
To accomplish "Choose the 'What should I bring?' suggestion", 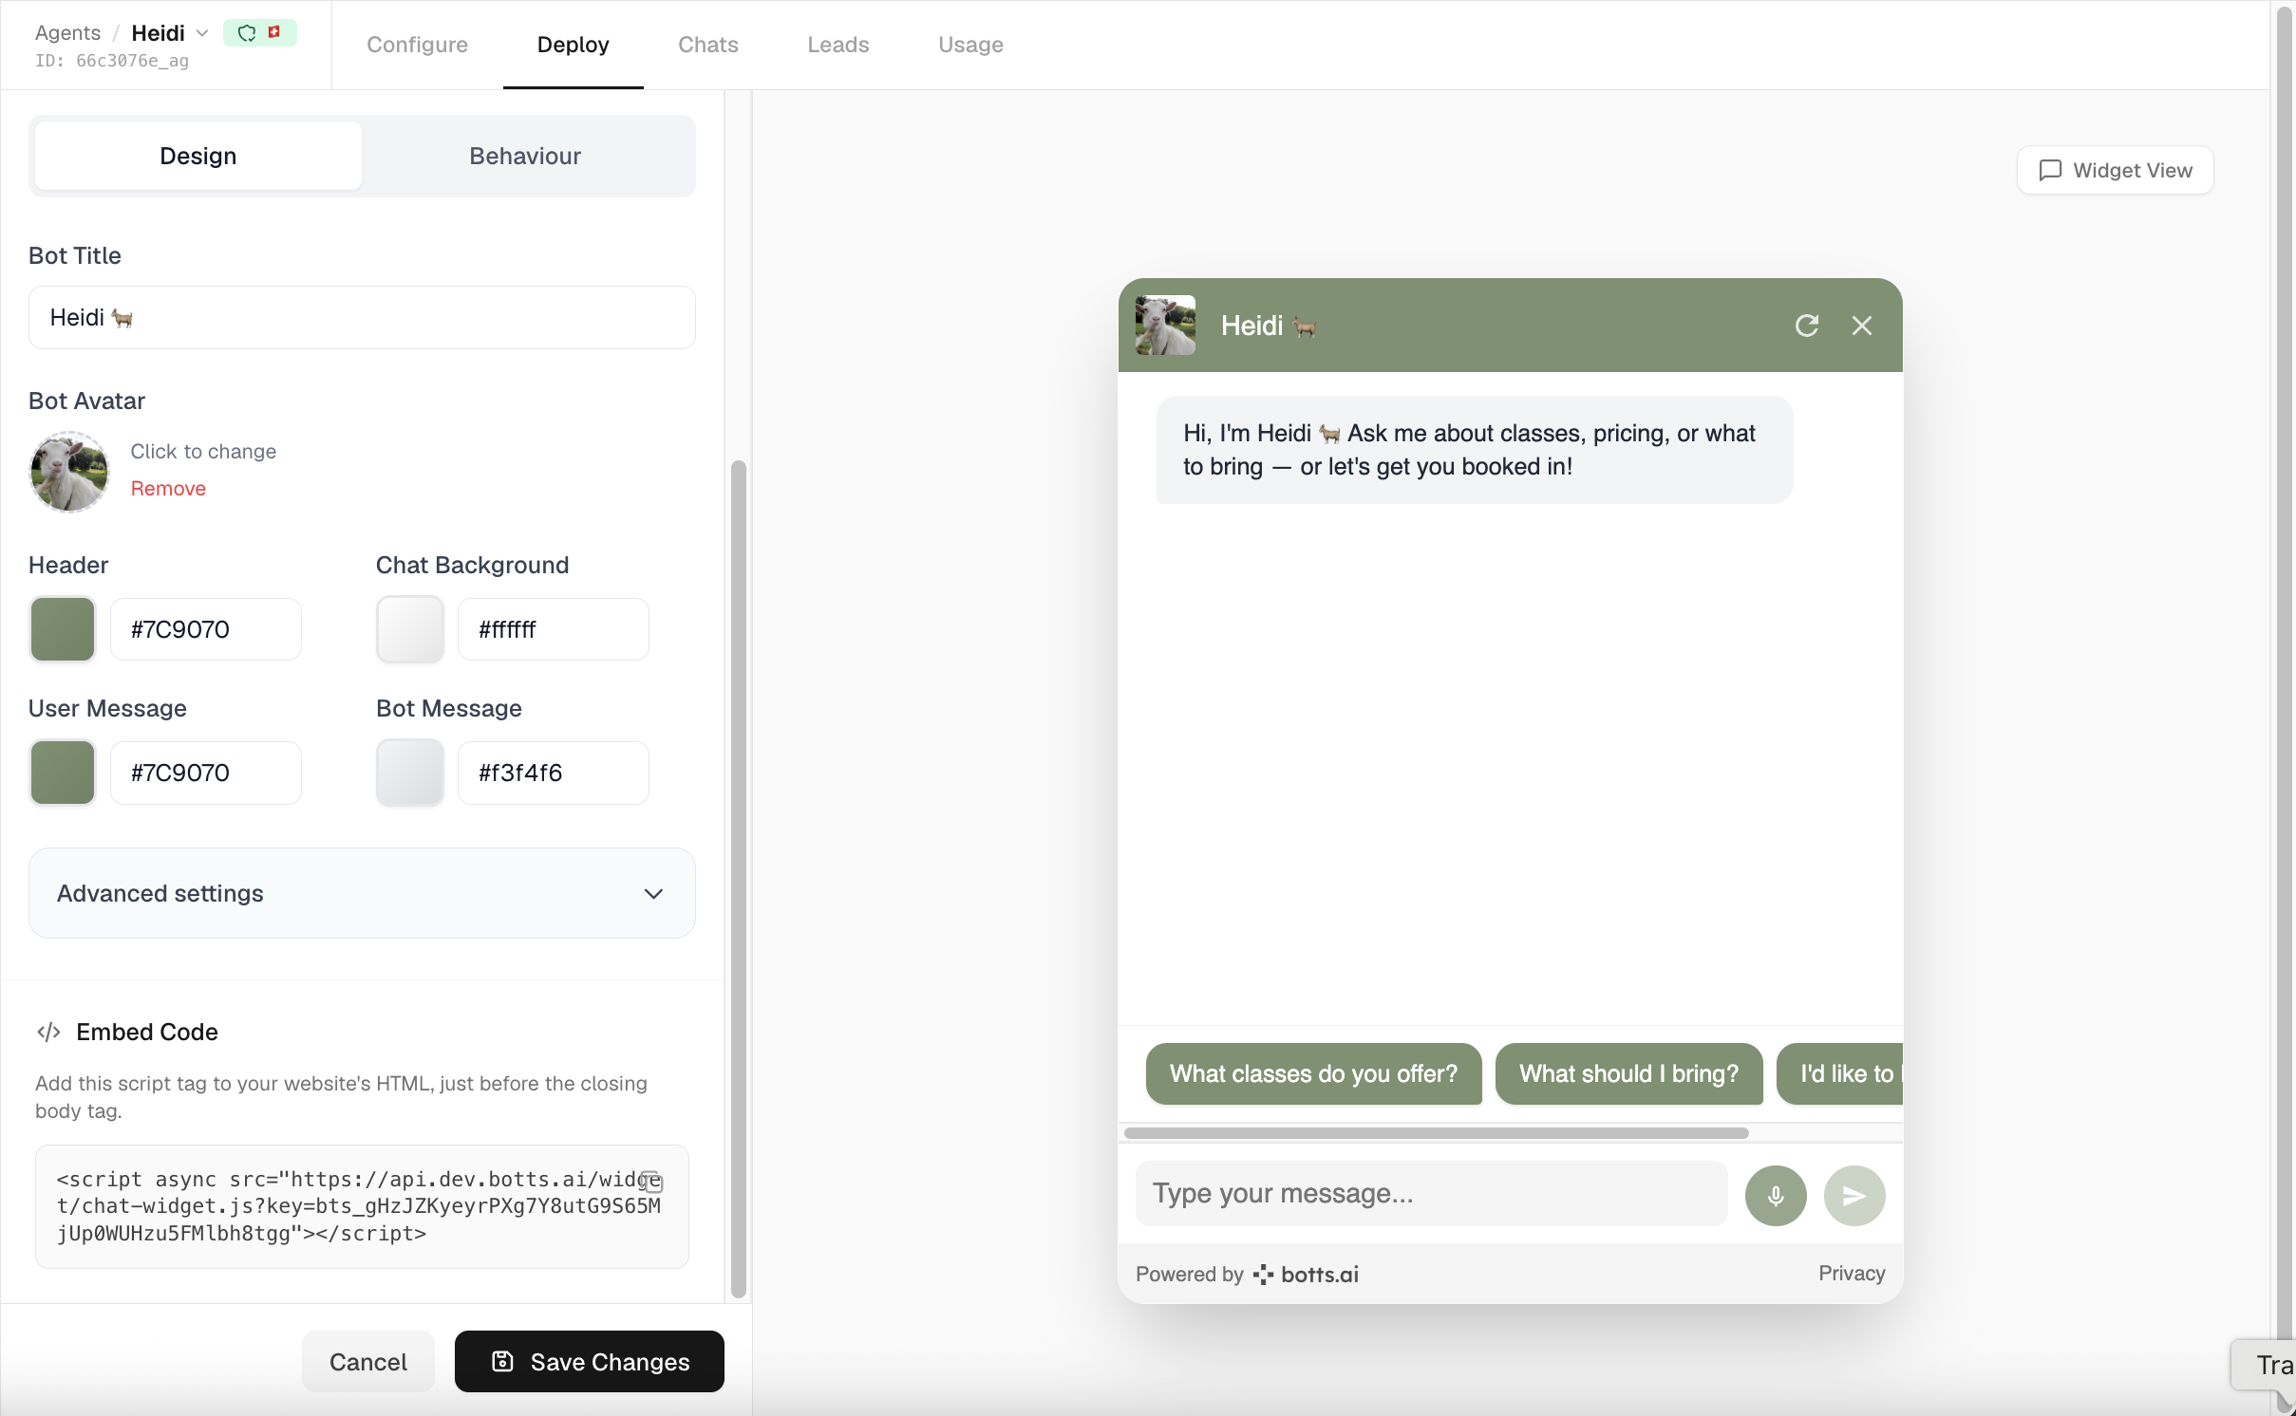I will 1628,1074.
